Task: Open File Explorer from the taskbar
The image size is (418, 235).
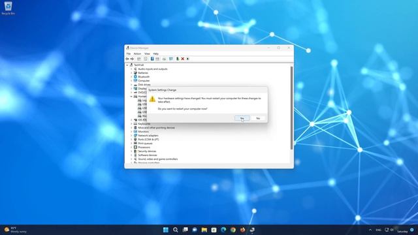Action: [x=204, y=230]
